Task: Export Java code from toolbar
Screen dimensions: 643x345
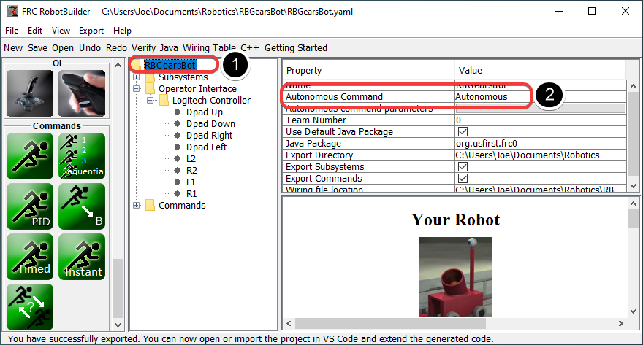Action: [169, 48]
